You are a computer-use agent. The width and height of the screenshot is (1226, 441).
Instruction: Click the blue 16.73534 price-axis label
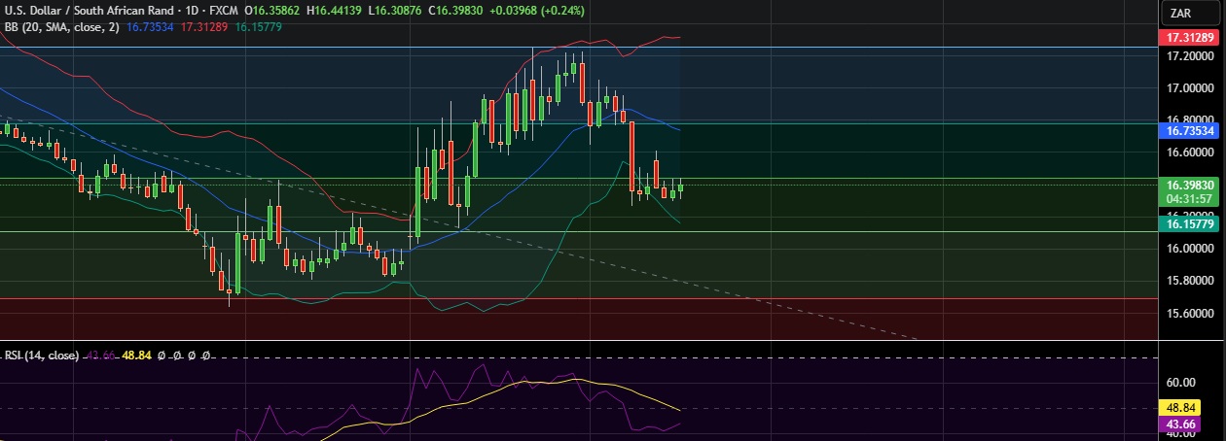1189,129
